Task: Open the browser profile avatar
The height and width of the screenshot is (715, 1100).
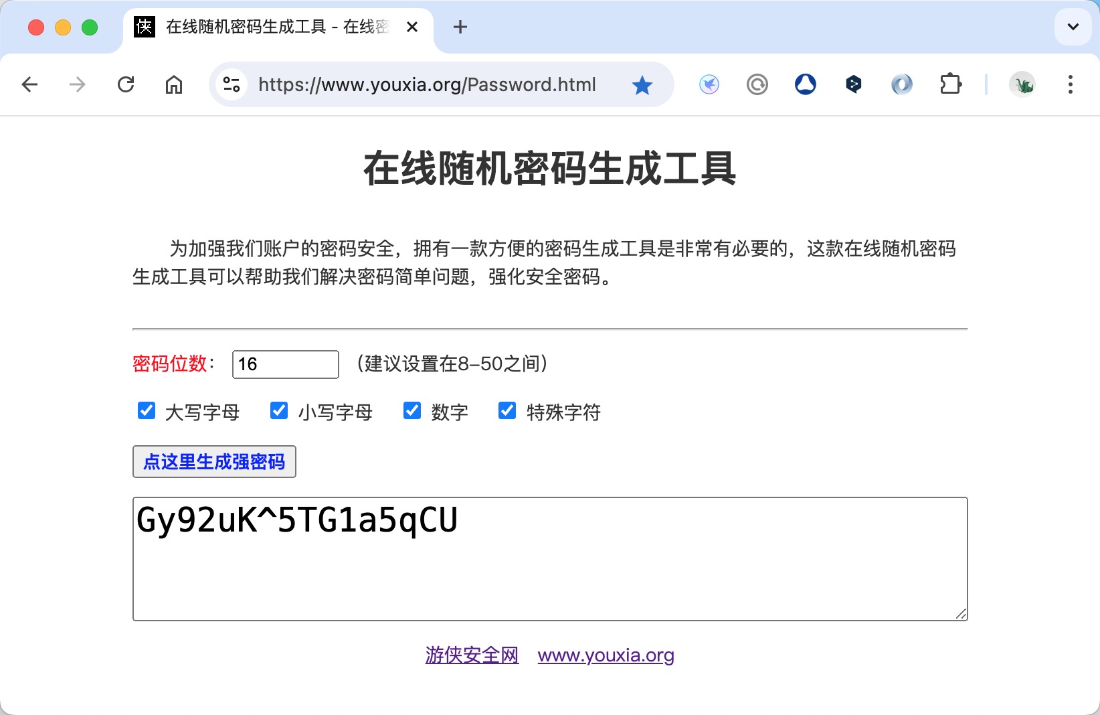Action: (1022, 84)
